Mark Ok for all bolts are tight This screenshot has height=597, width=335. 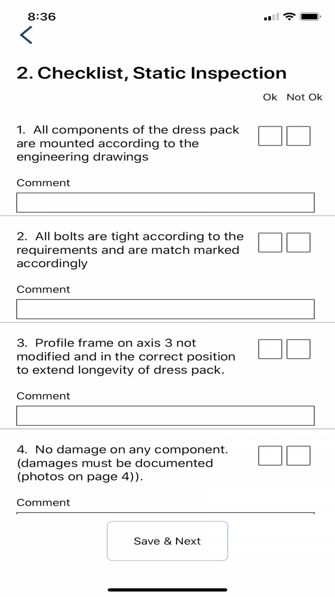(270, 242)
